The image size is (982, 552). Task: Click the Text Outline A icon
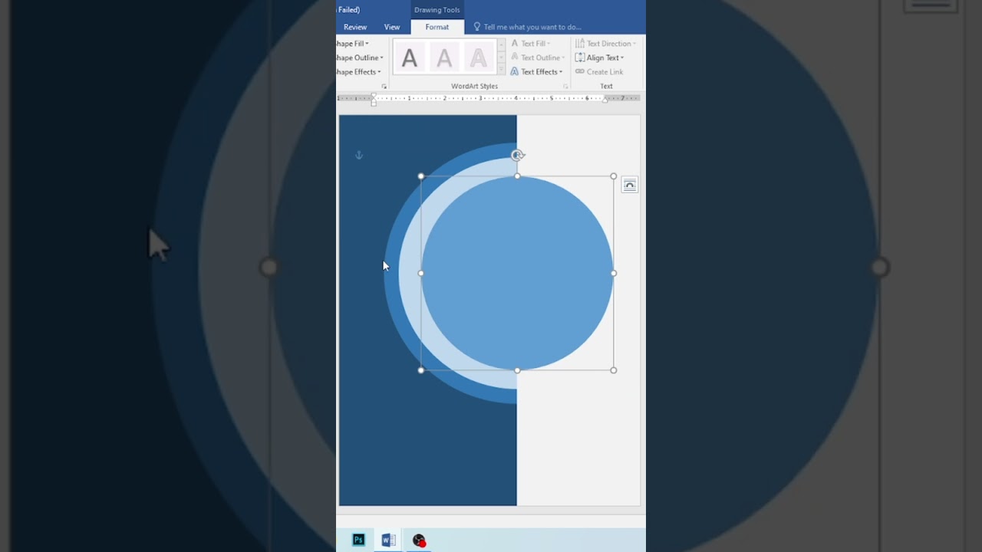(514, 58)
